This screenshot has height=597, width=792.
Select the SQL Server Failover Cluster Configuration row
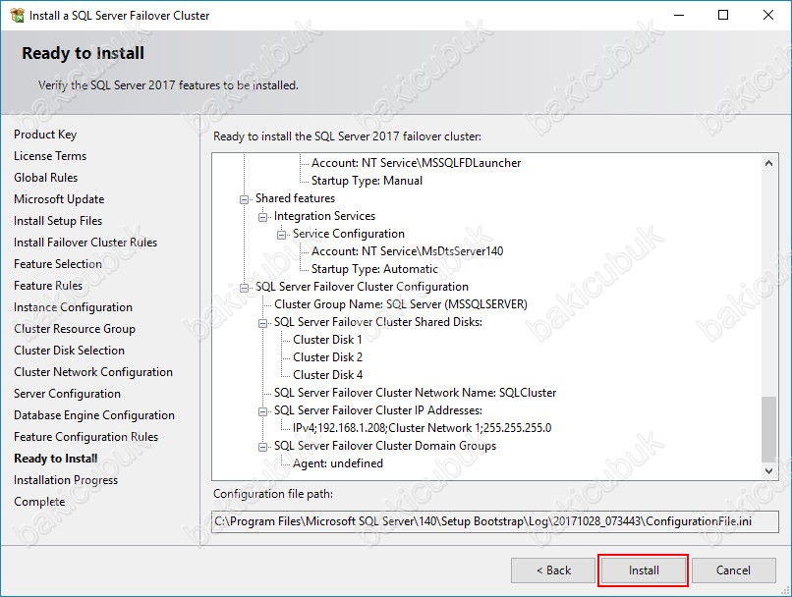(x=362, y=287)
